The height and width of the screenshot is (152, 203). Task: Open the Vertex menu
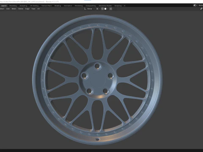[21, 9]
